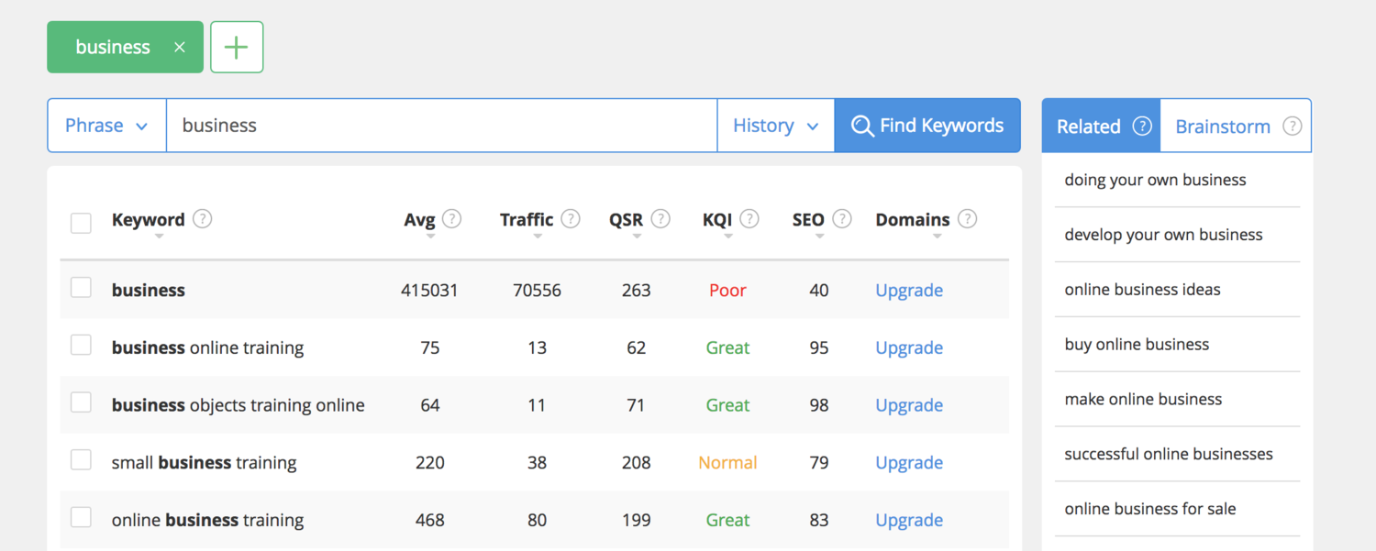Click the Avg value 415031
Viewport: 1376px width, 551px height.
(429, 290)
